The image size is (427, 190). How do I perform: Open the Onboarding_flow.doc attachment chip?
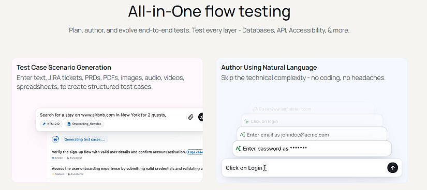click(84, 124)
